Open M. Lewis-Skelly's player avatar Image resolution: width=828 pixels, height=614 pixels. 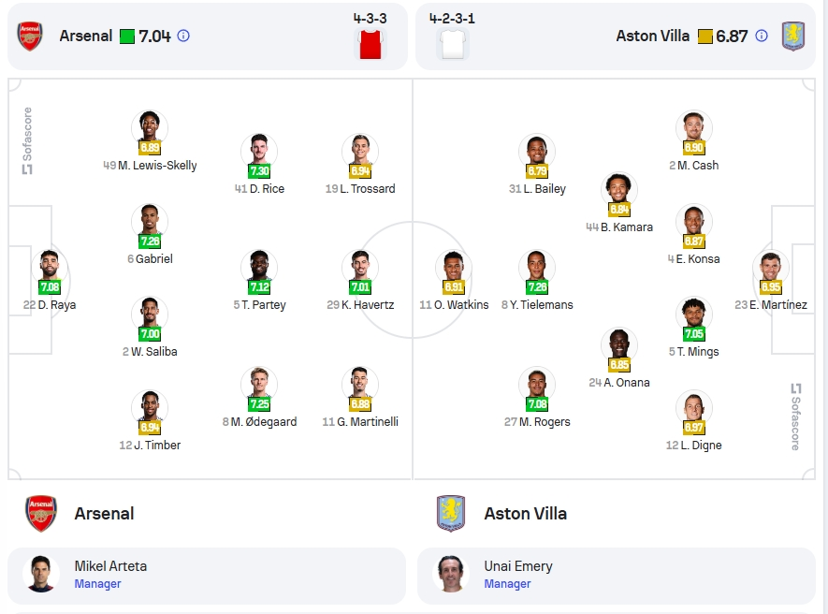[x=150, y=126]
